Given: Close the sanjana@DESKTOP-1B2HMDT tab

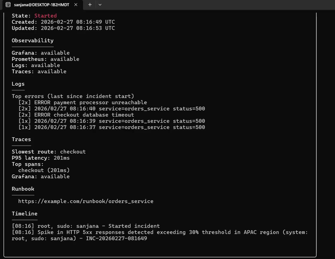Looking at the screenshot, I should [76, 5].
